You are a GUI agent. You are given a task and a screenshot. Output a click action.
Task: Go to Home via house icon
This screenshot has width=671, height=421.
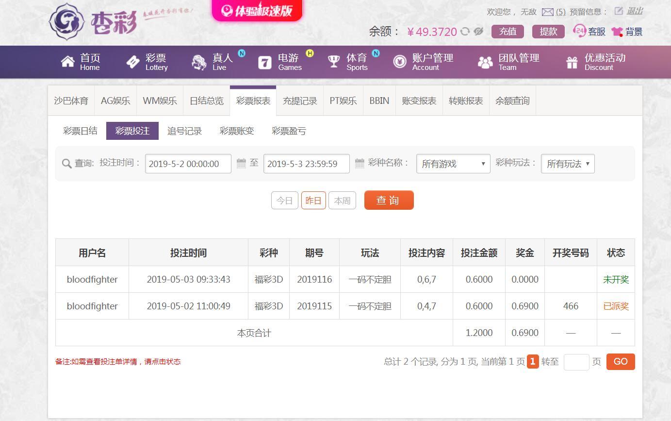point(68,62)
